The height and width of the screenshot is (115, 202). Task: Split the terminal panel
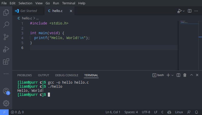click(x=178, y=75)
